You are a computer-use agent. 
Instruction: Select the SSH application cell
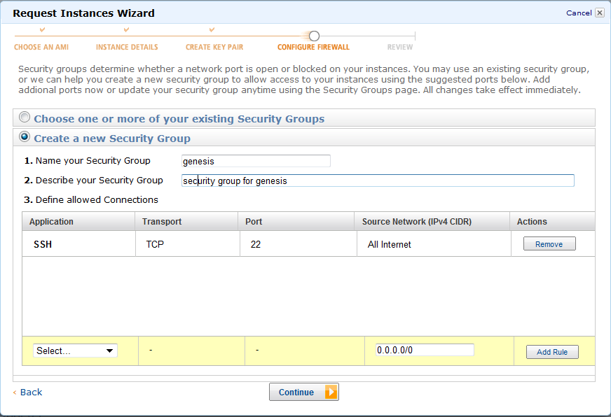point(79,244)
